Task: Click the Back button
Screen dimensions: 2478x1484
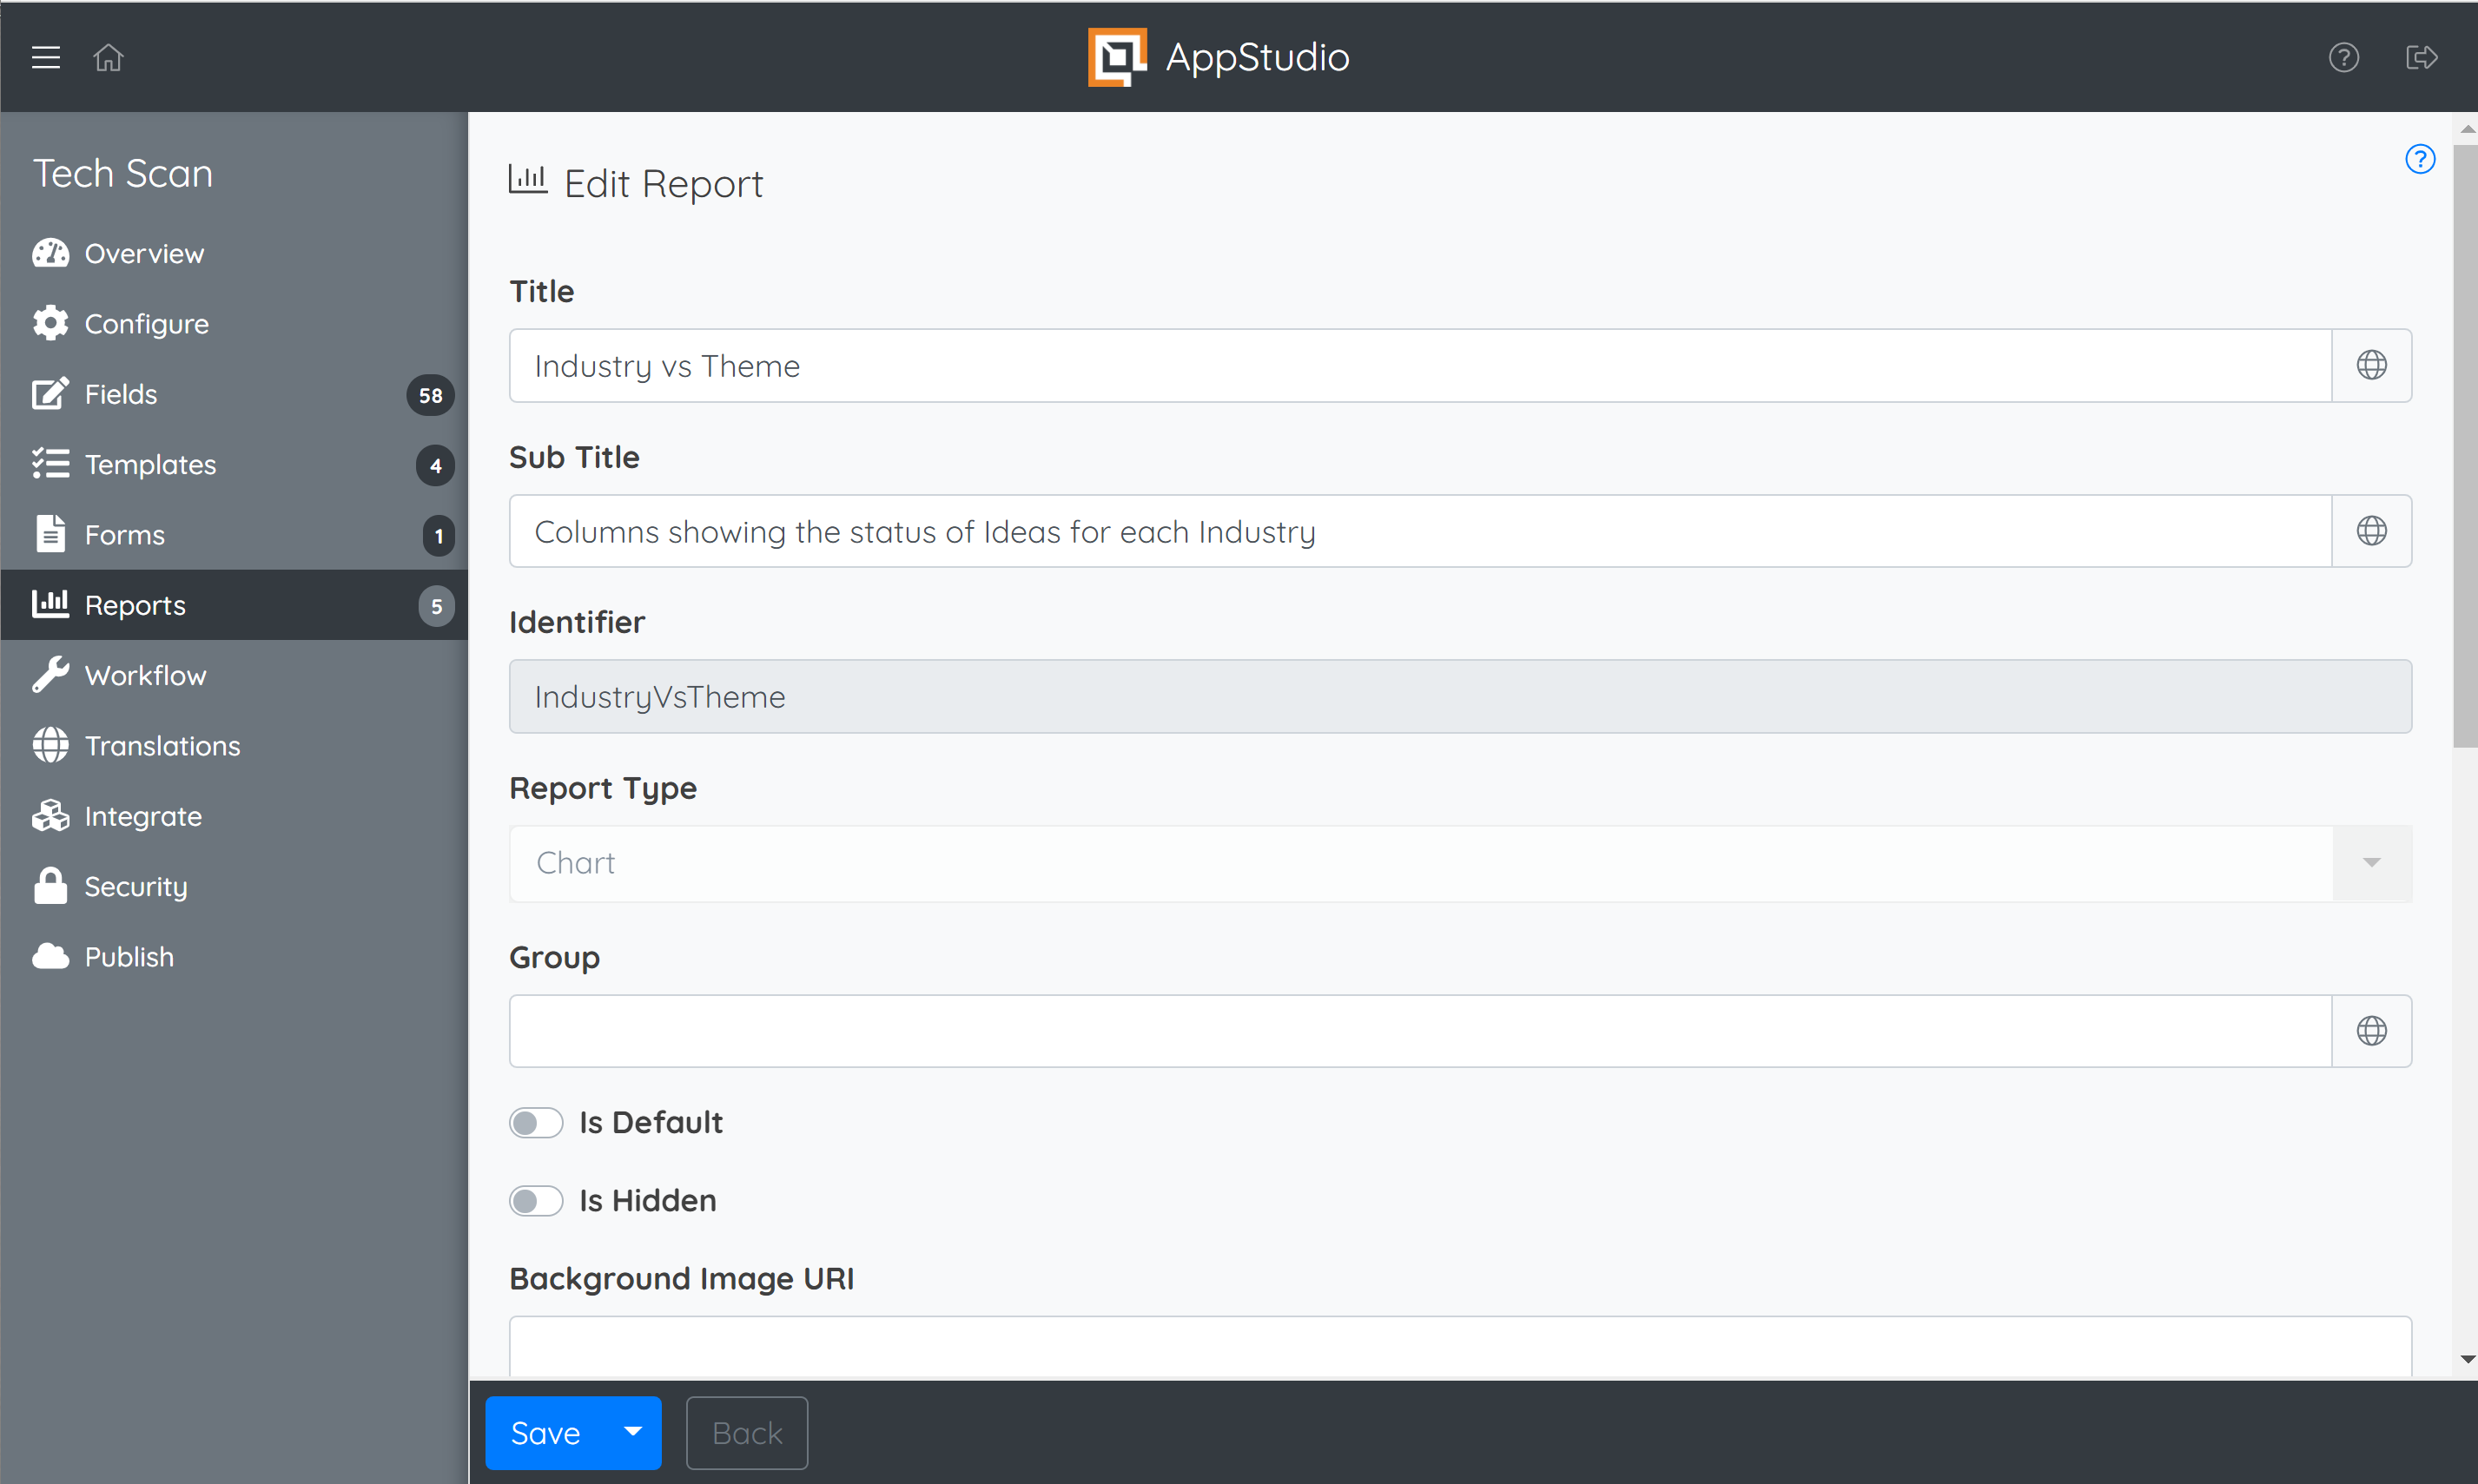Action: tap(747, 1432)
